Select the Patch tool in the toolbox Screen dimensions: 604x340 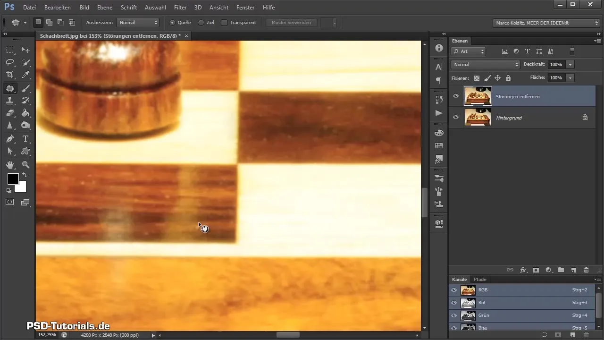point(10,88)
